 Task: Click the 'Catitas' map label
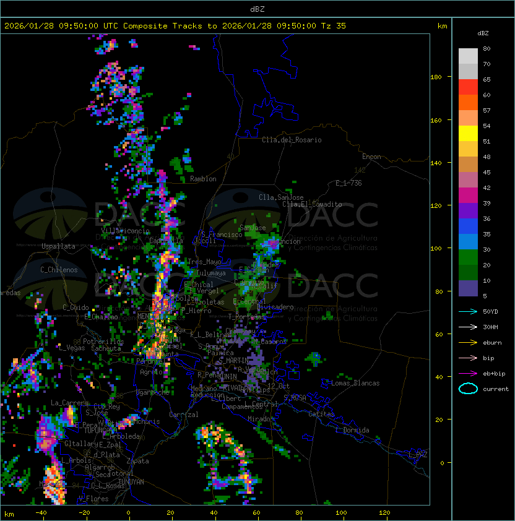pyautogui.click(x=321, y=414)
